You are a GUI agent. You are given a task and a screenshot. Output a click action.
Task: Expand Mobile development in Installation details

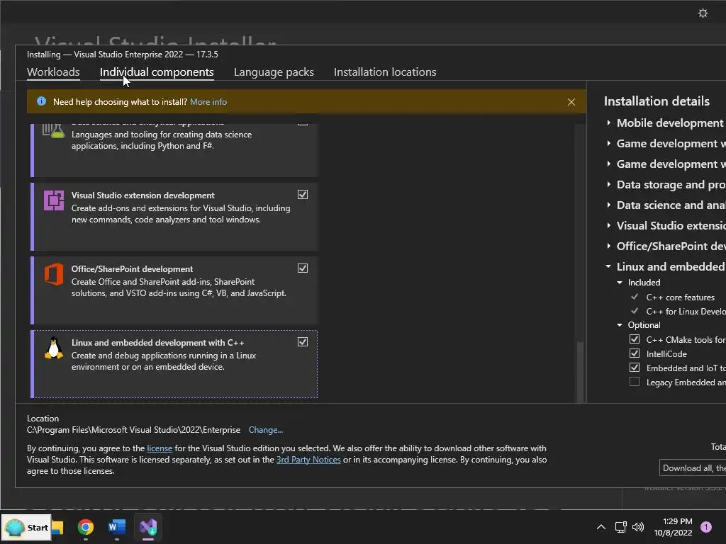(609, 123)
